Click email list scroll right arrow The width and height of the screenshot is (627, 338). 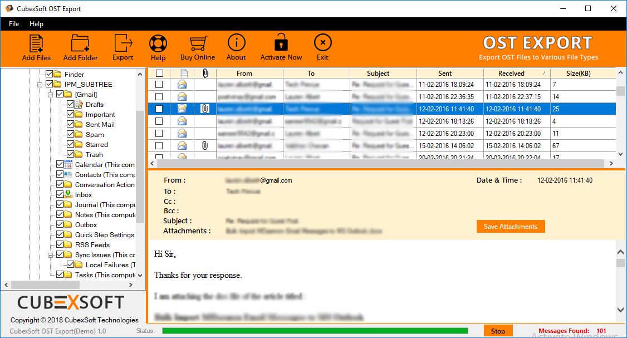pos(611,164)
